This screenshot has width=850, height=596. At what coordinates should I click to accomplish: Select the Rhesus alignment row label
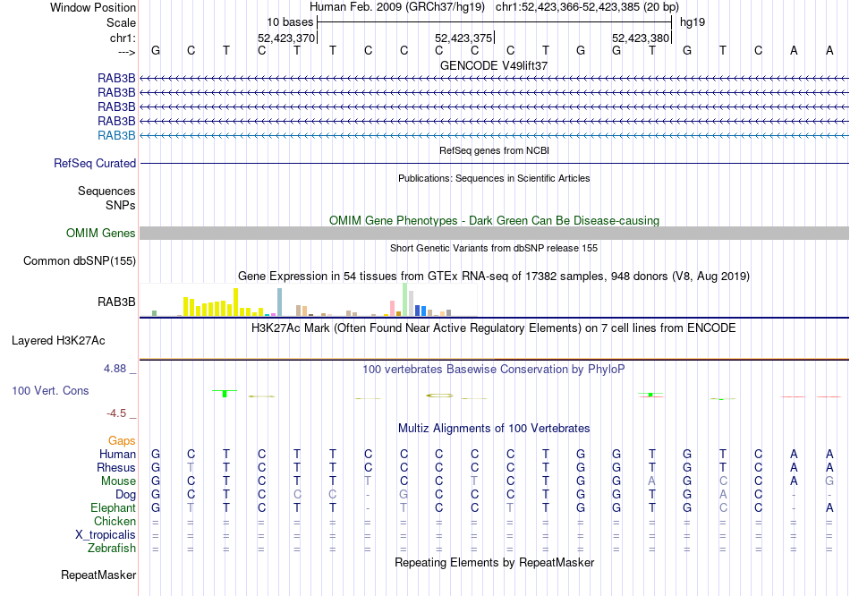[x=116, y=467]
